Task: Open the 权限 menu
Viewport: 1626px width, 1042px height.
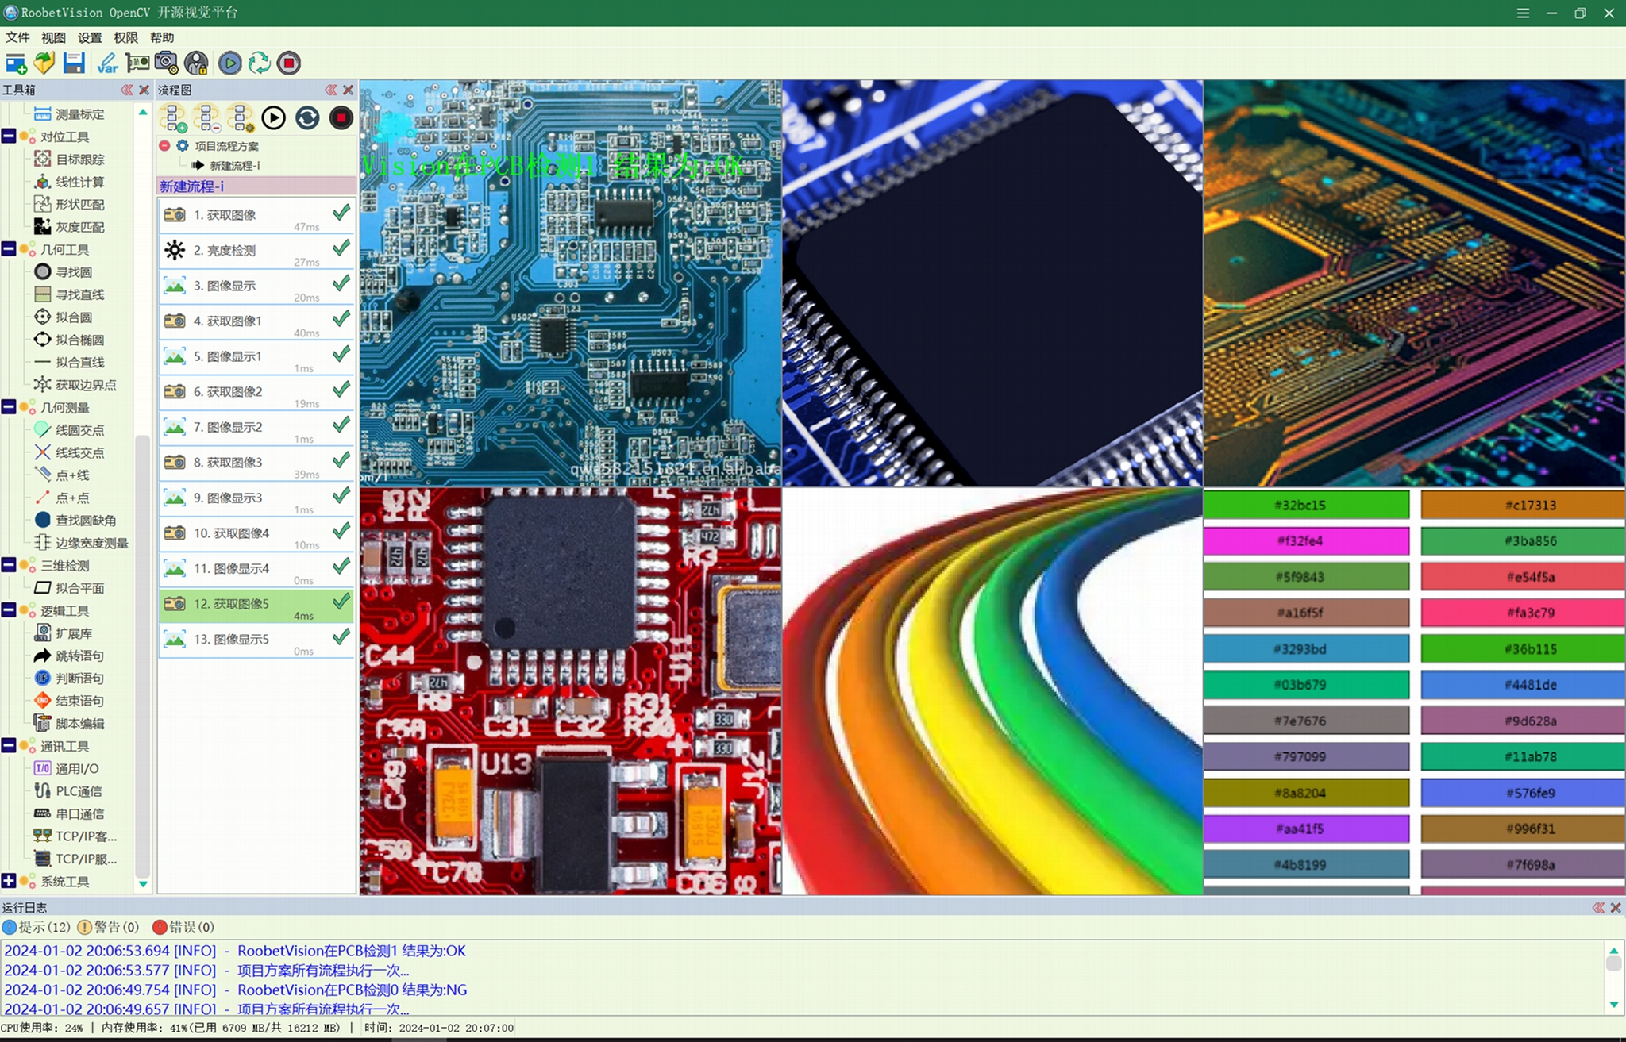Action: pyautogui.click(x=125, y=37)
